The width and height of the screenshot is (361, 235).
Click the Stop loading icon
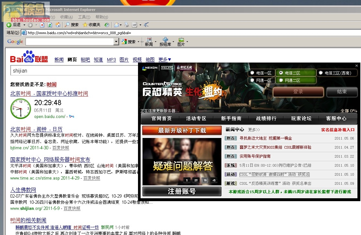point(42,25)
